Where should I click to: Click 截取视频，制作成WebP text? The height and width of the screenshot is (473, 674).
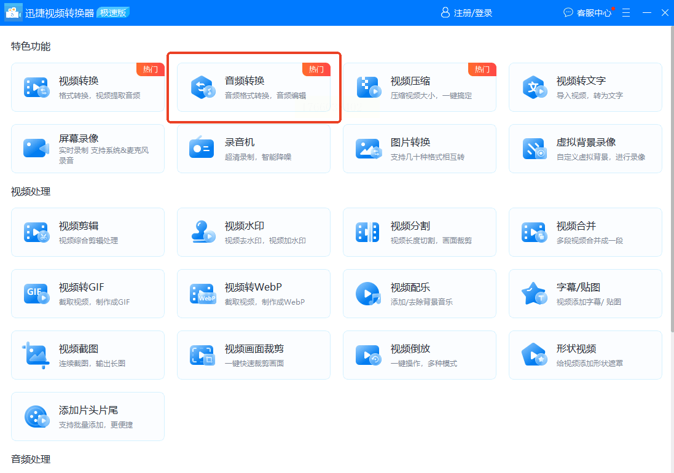(265, 302)
